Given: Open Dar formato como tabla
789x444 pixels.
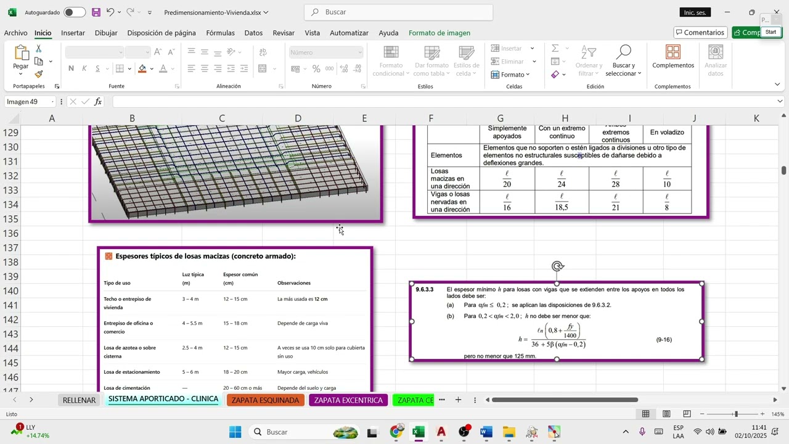Looking at the screenshot, I should click(x=431, y=61).
